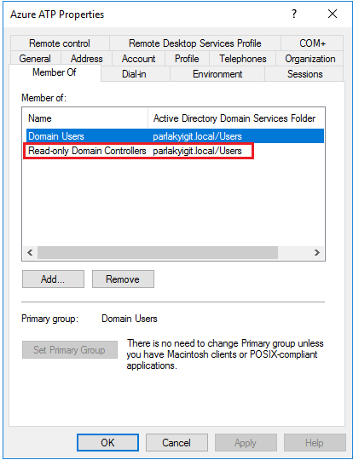The image size is (353, 460).
Task: Sort list by Name column header
Action: [x=85, y=118]
